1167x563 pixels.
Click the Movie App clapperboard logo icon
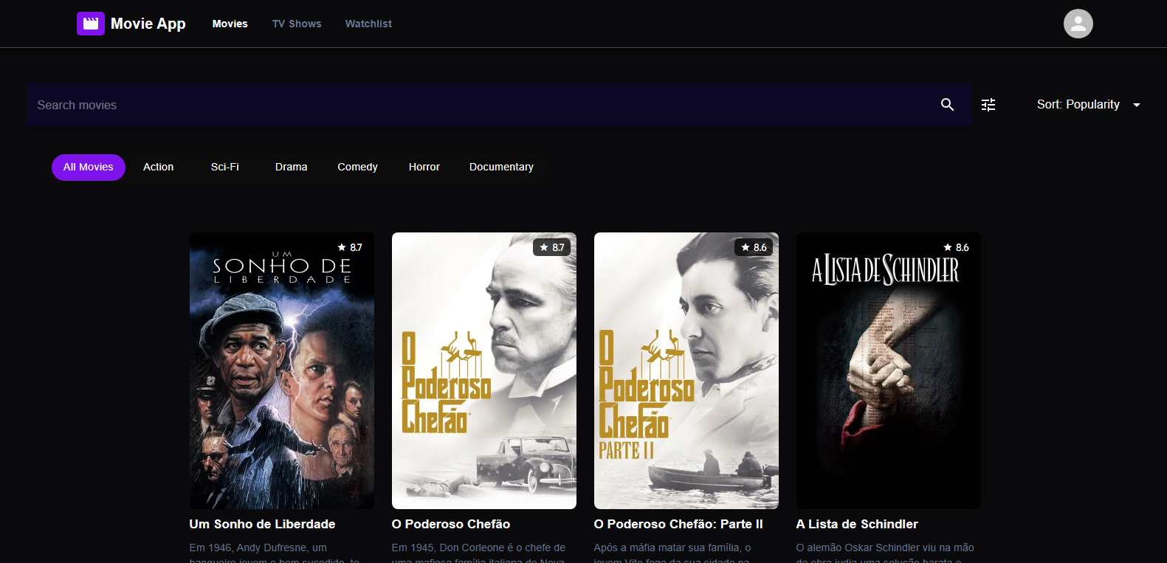pyautogui.click(x=91, y=24)
